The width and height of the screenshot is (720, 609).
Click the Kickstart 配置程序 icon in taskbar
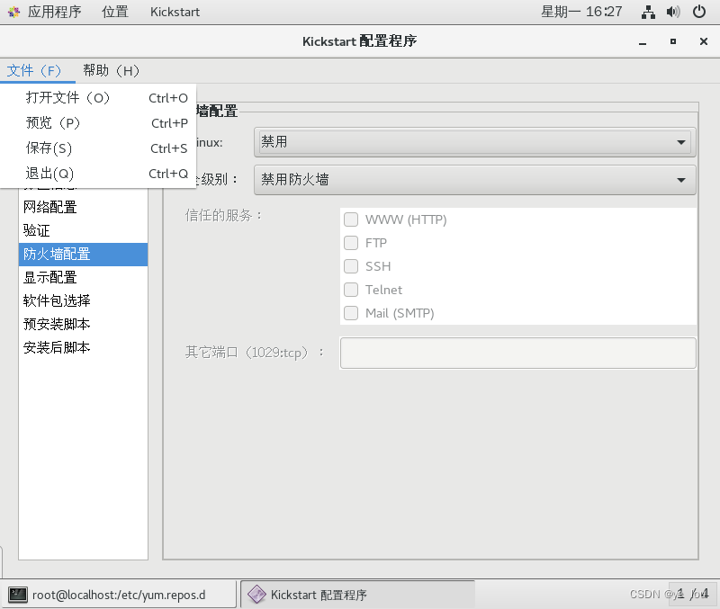pyautogui.click(x=256, y=595)
